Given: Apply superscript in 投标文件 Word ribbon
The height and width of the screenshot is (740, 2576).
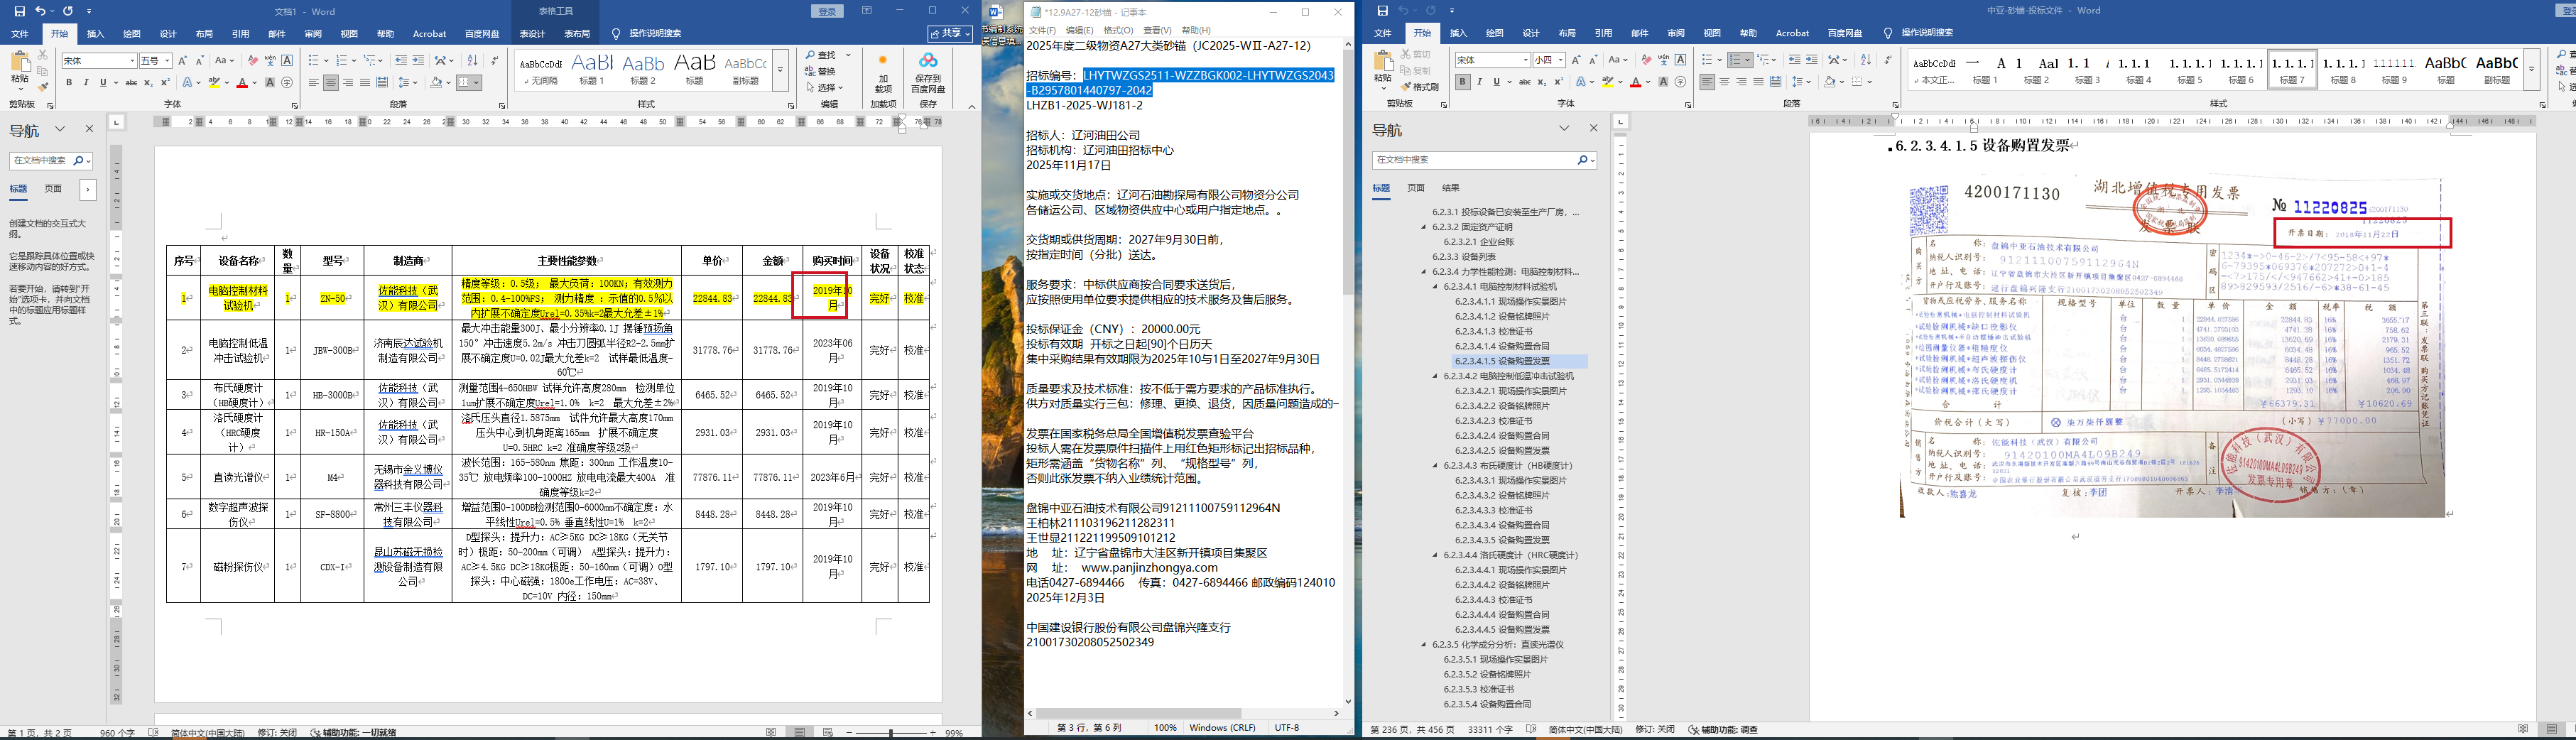Looking at the screenshot, I should click(1559, 82).
